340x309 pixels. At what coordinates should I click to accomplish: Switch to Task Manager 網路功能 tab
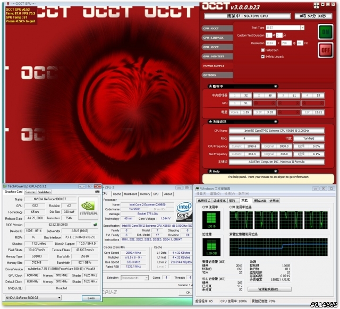[x=260, y=201]
